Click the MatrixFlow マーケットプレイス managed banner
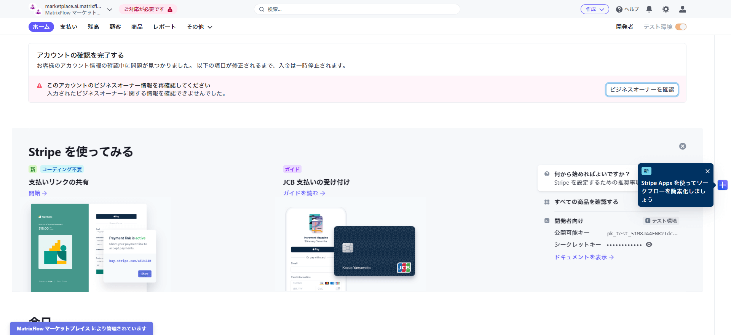 point(81,329)
